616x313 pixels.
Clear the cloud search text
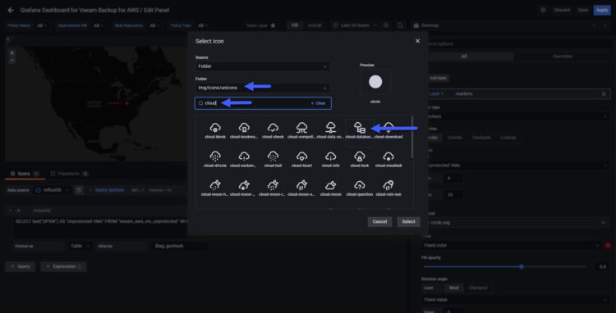coord(318,103)
